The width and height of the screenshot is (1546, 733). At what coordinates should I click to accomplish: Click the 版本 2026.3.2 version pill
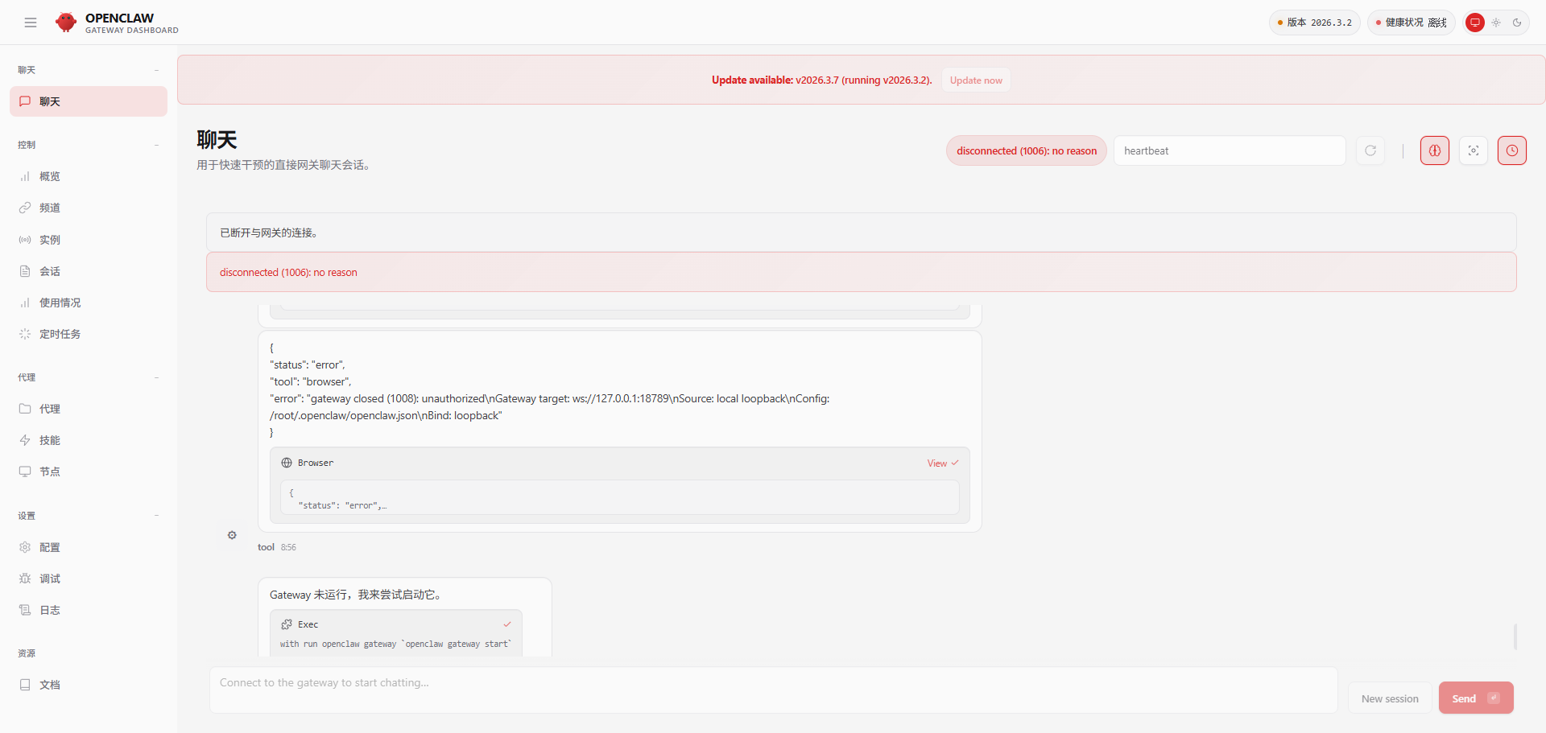click(1315, 23)
